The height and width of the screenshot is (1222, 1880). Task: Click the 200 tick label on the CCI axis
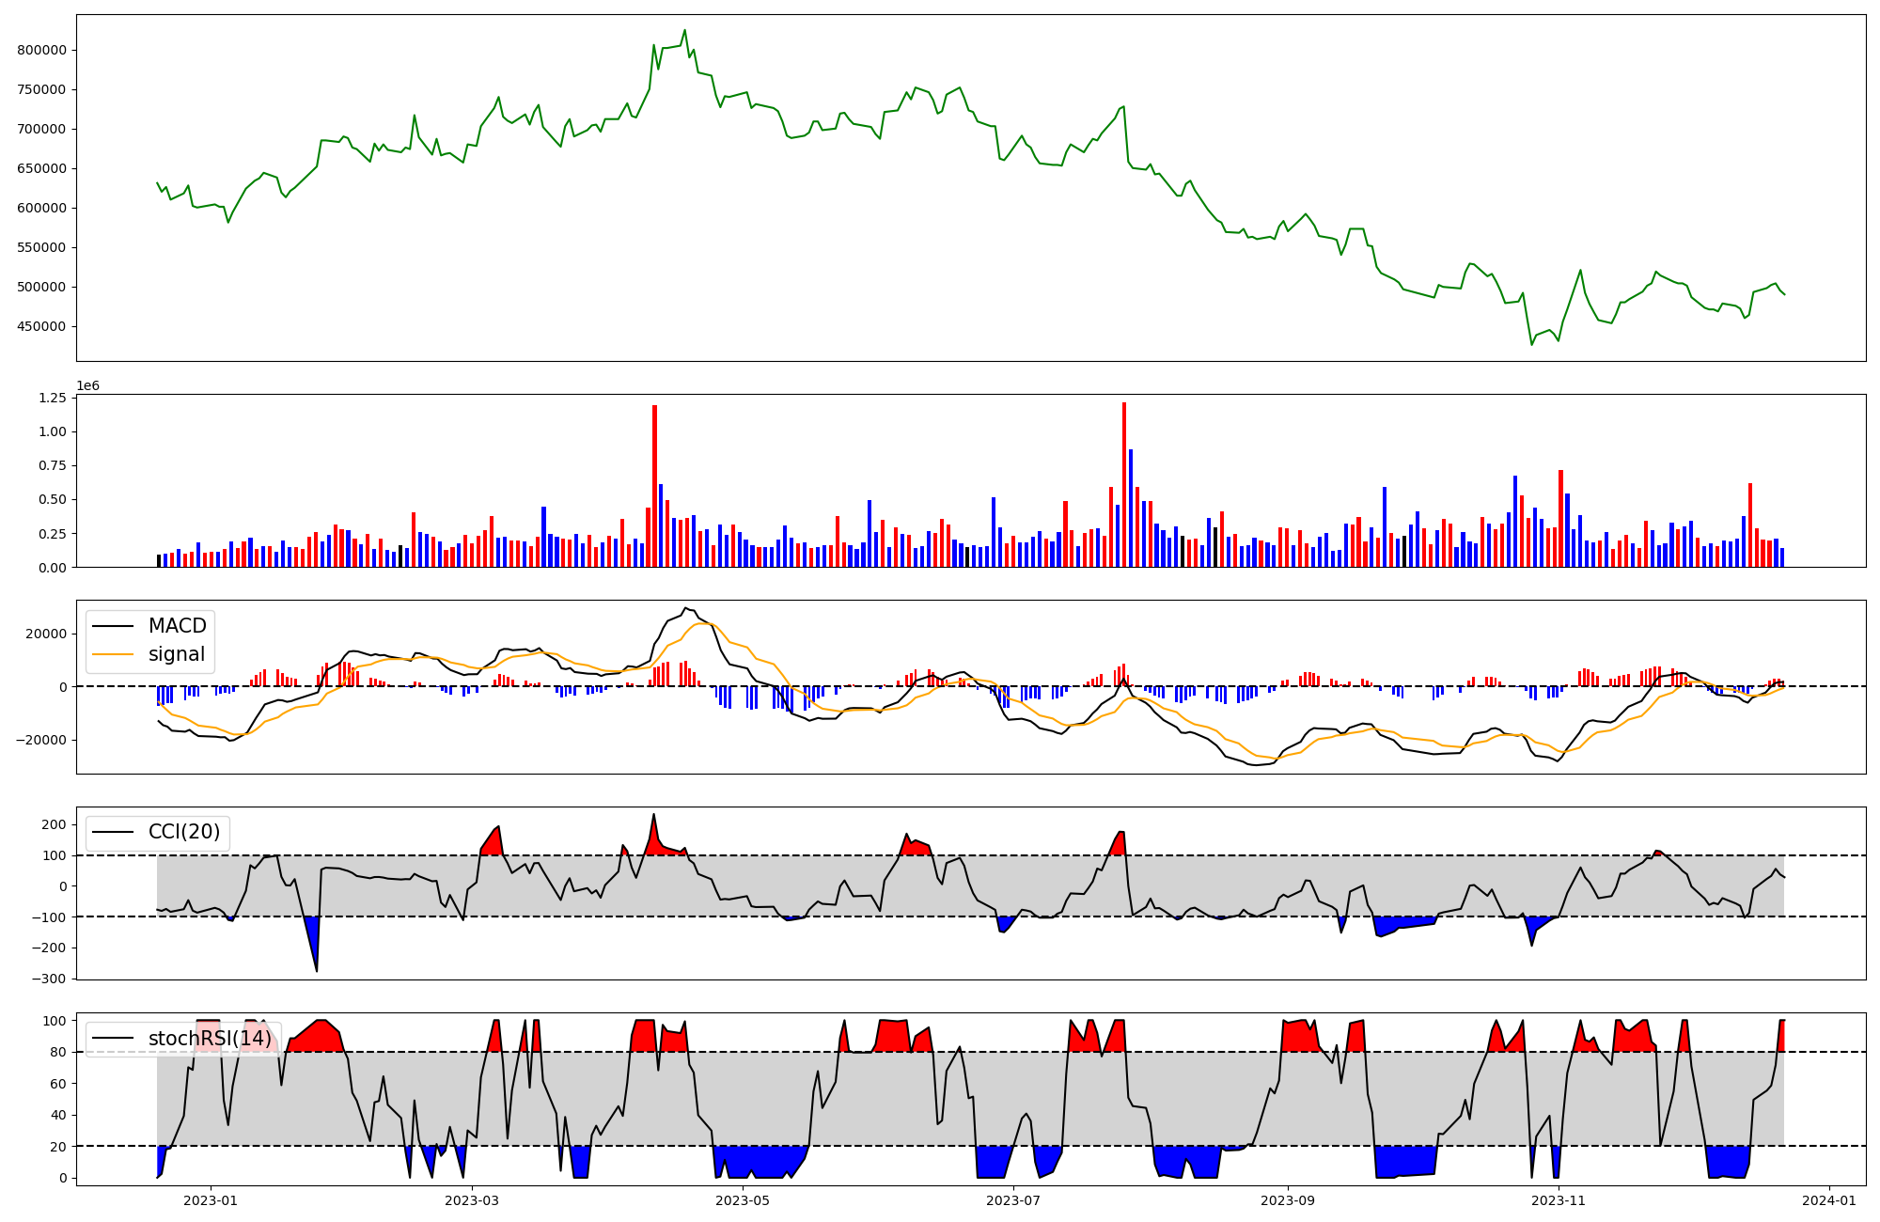click(x=55, y=824)
